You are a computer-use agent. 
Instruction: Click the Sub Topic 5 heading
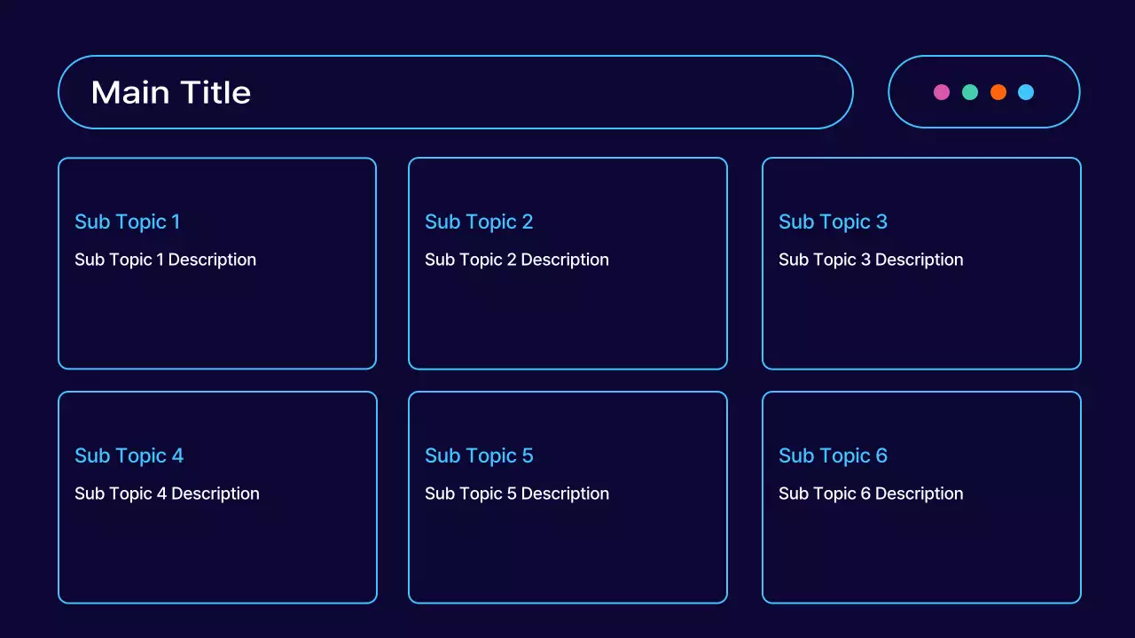tap(479, 455)
